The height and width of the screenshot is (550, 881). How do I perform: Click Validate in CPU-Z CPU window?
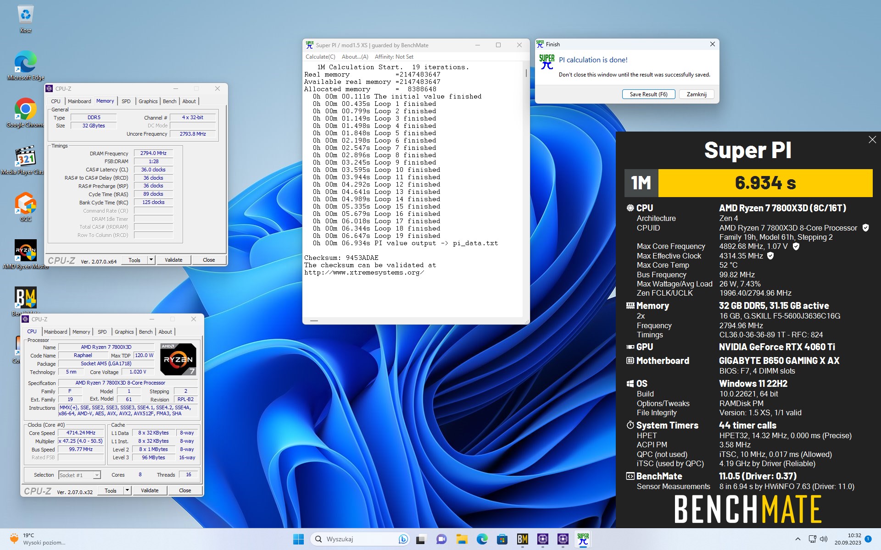point(150,490)
